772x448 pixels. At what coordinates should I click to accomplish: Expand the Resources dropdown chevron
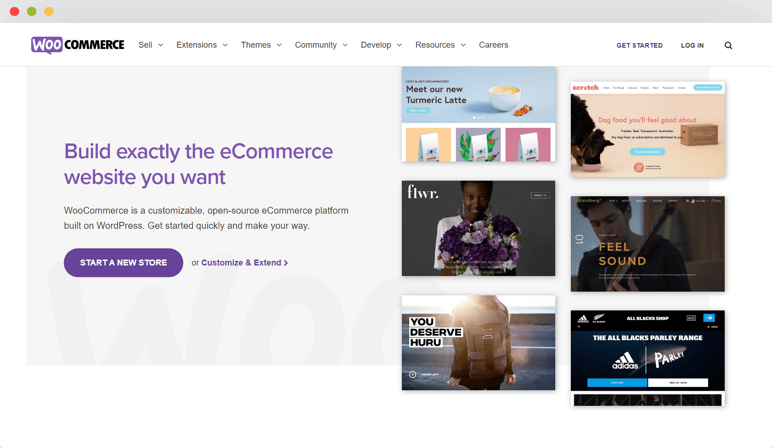click(x=463, y=45)
